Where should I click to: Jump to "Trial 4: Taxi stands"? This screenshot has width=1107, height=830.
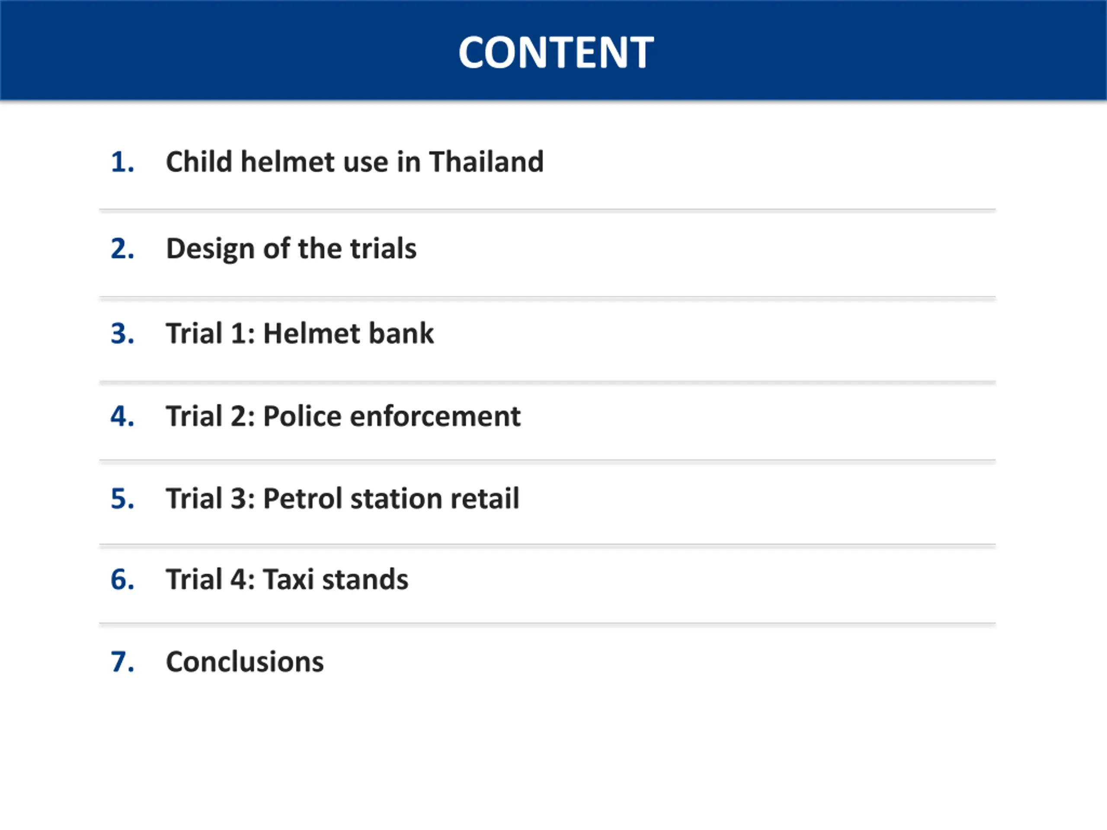coord(287,579)
